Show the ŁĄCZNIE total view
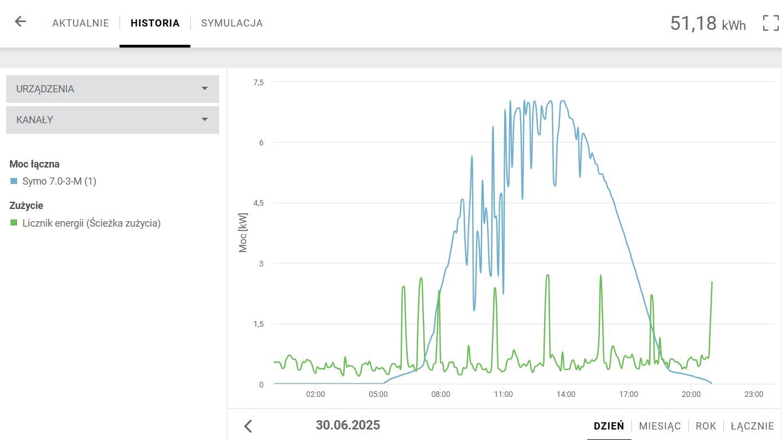Viewport: 782px width, 440px height. 752,426
